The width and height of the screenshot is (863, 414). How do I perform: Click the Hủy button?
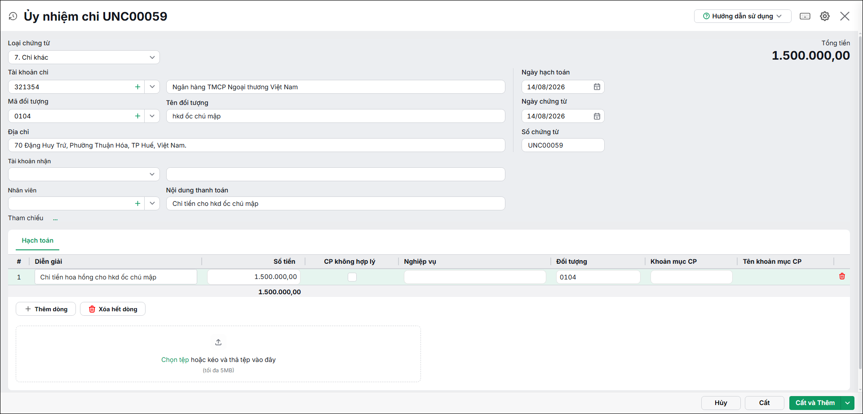tap(721, 403)
